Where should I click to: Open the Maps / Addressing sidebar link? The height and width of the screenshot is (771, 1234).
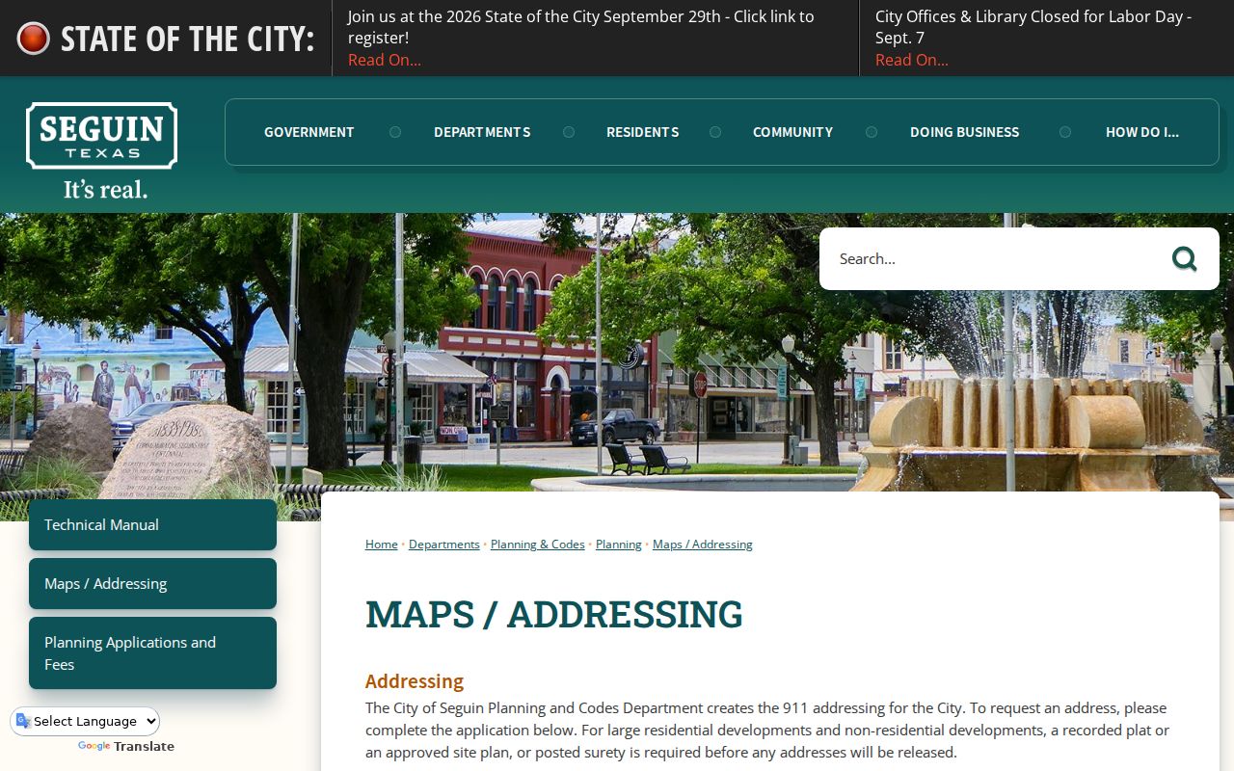point(152,583)
